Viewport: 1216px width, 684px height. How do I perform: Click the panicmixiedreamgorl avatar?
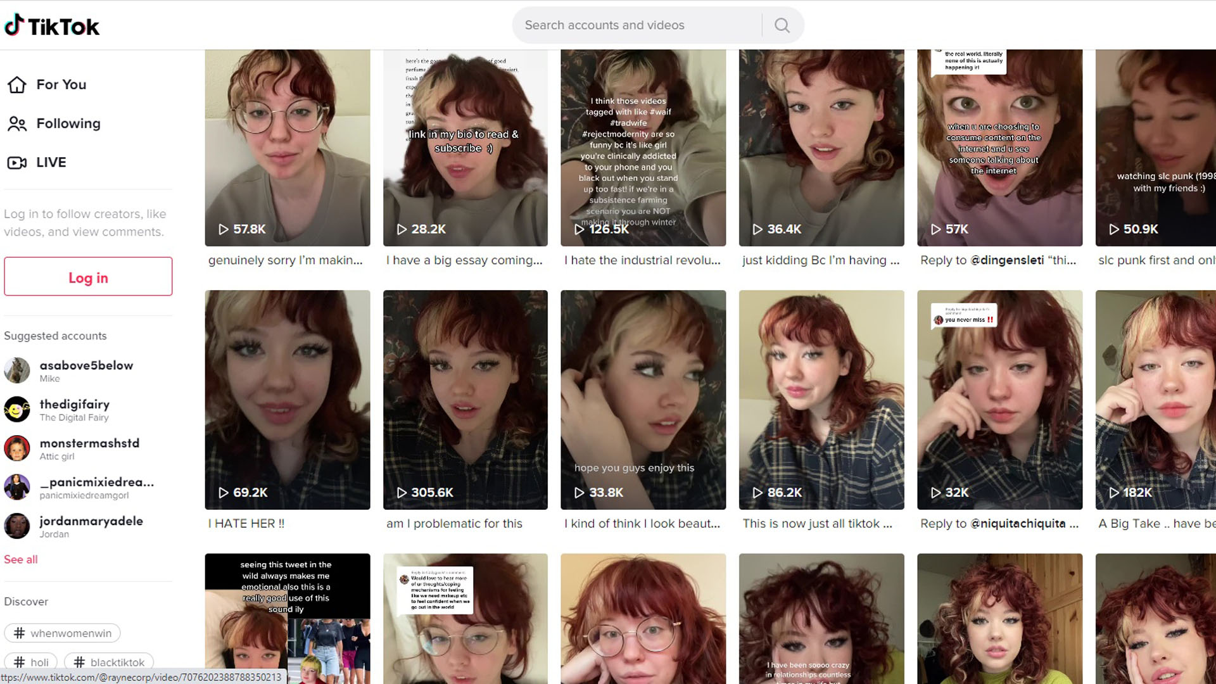click(17, 487)
